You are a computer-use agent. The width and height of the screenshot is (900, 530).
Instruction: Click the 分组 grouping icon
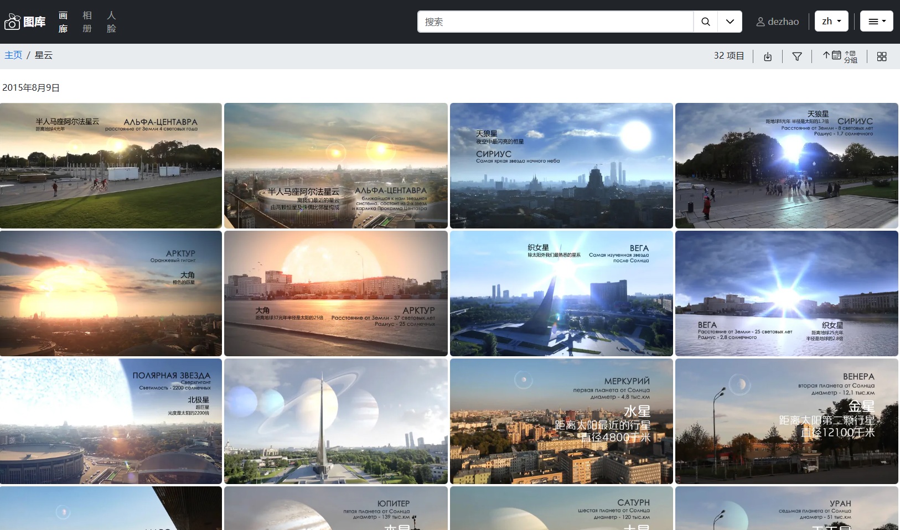(x=850, y=56)
